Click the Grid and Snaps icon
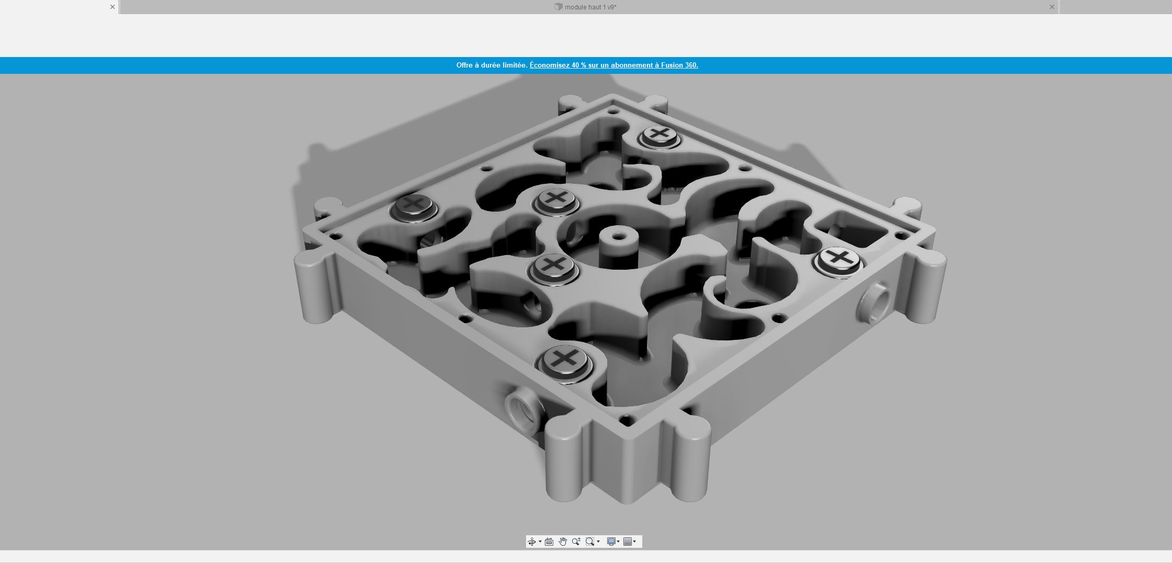Image resolution: width=1172 pixels, height=563 pixels. (x=628, y=542)
